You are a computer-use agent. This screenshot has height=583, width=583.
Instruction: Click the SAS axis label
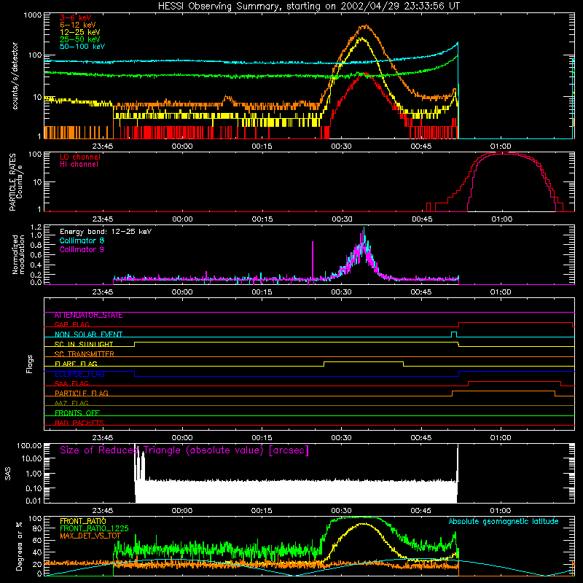[x=7, y=474]
